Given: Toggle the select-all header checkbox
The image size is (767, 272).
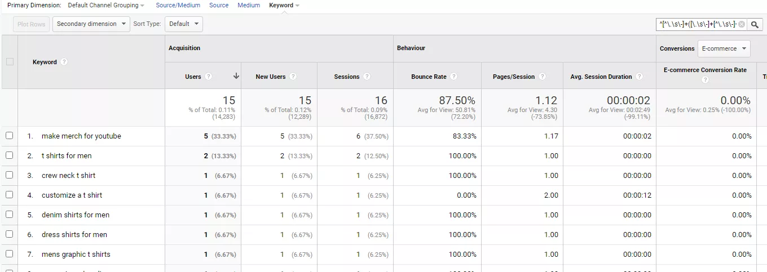Looking at the screenshot, I should pyautogui.click(x=10, y=62).
